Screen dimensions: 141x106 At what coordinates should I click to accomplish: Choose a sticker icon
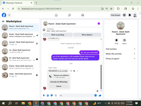click(x=52, y=96)
